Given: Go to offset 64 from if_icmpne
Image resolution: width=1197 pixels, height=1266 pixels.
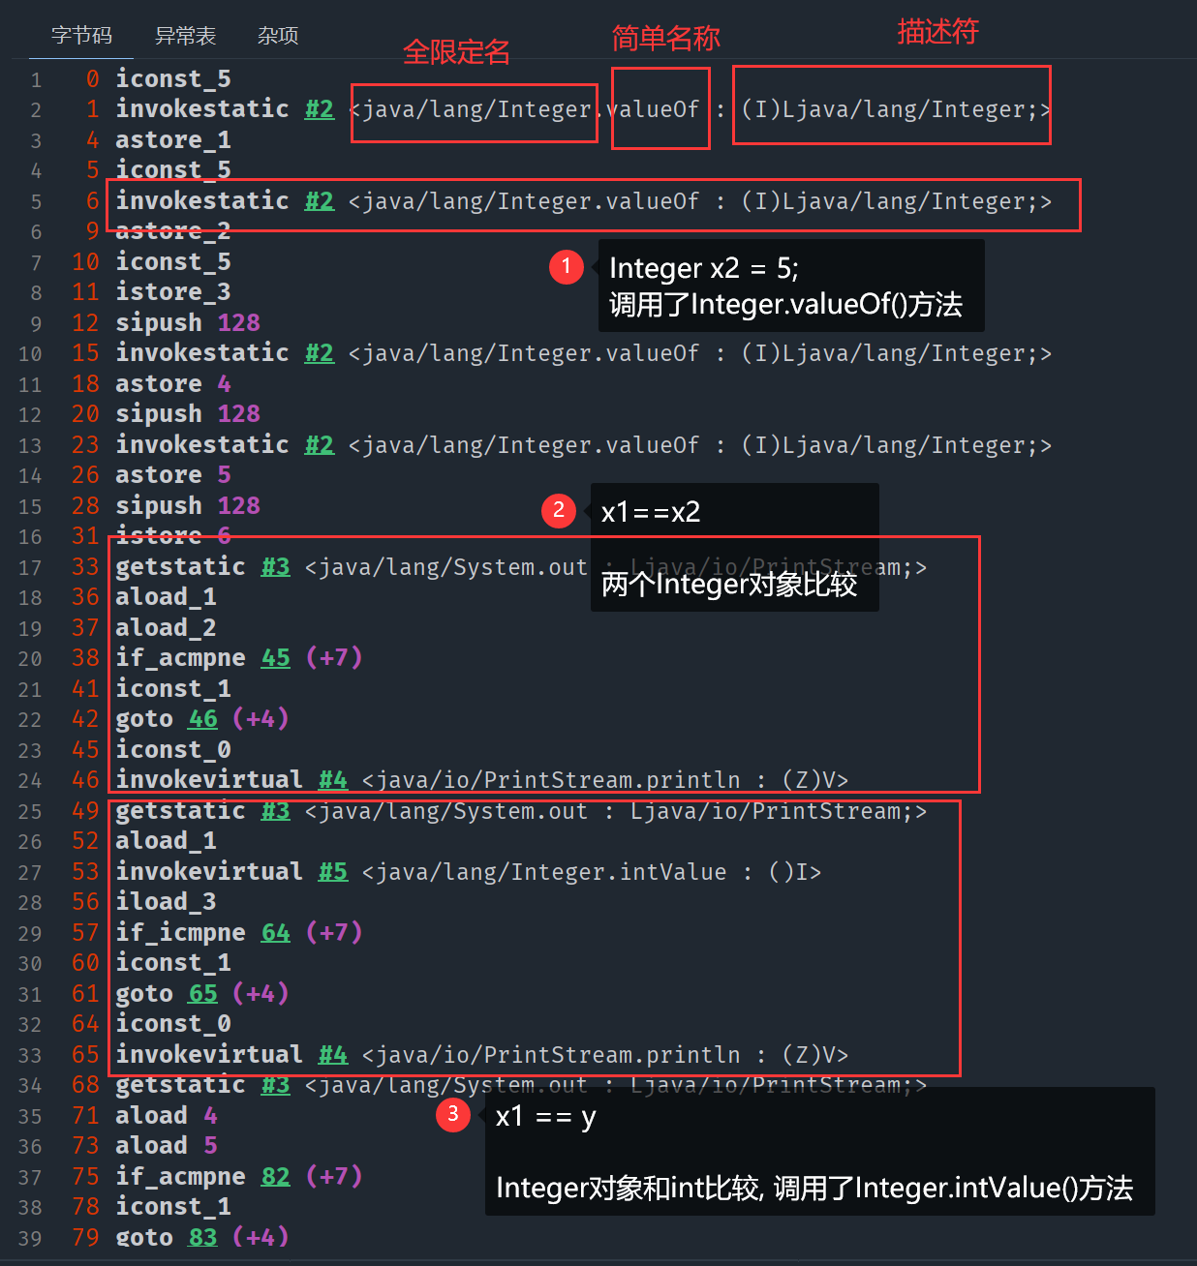Looking at the screenshot, I should 276,933.
